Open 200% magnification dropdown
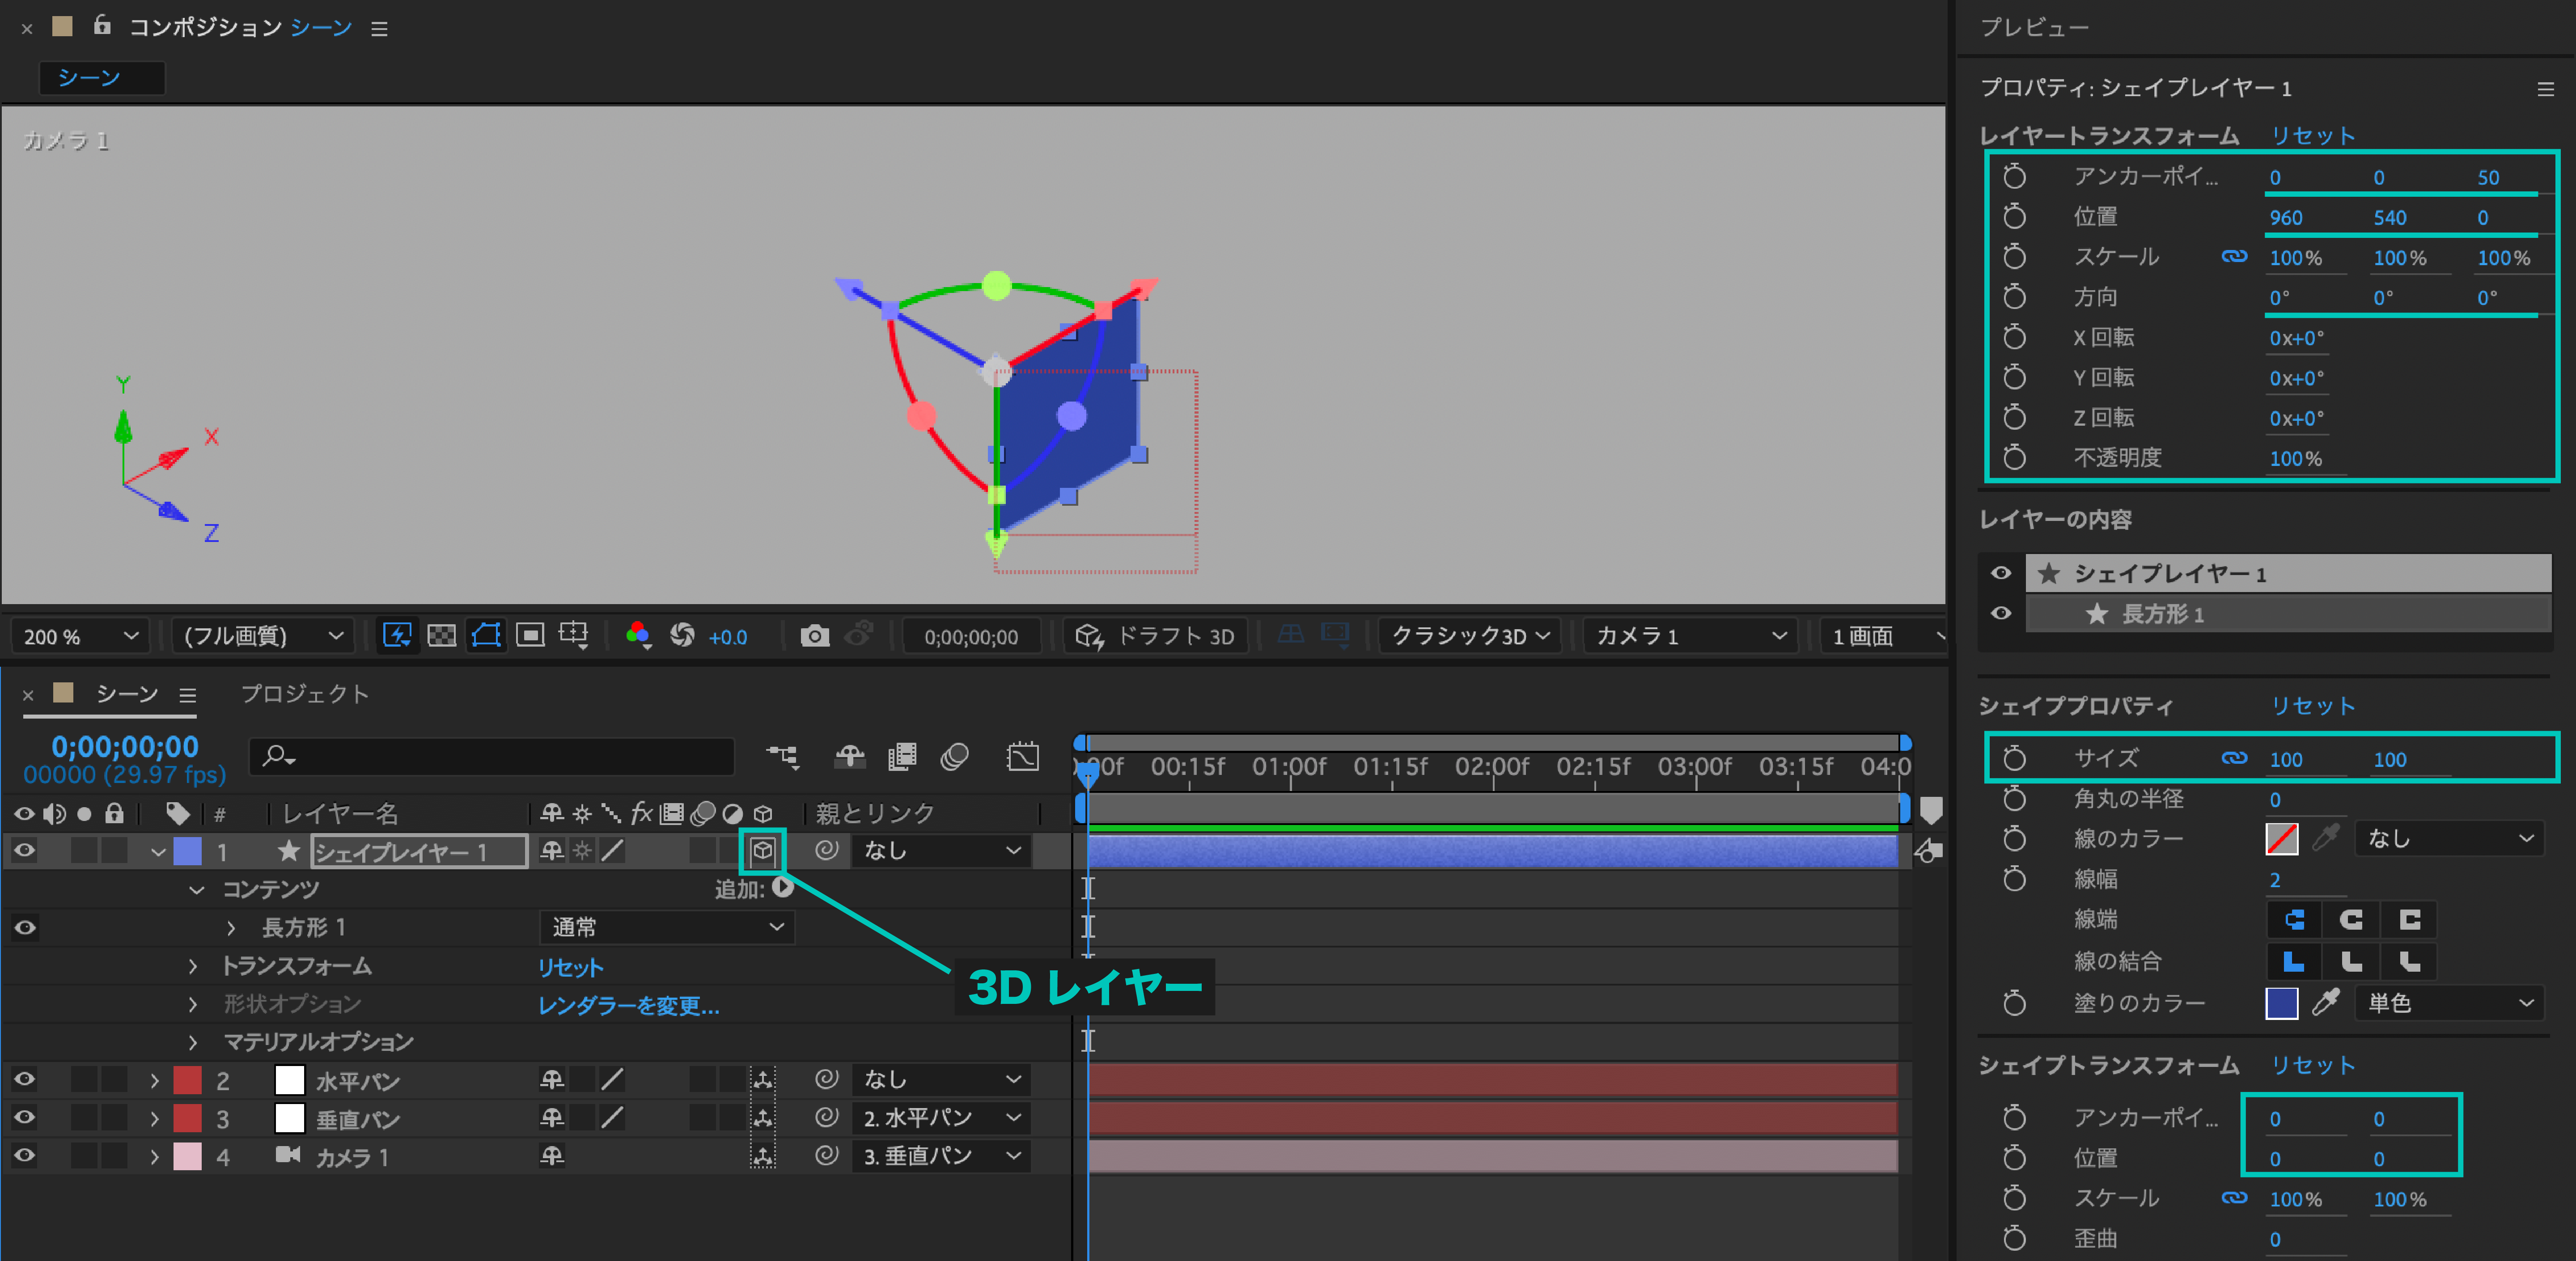Image resolution: width=2576 pixels, height=1261 pixels. pos(80,636)
